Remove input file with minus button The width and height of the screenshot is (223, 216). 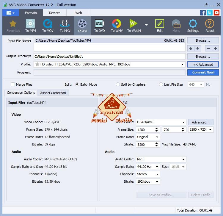208,48
